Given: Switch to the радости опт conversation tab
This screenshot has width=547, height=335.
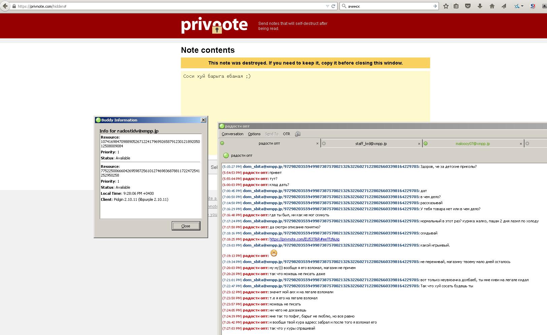Looking at the screenshot, I should coord(269,144).
